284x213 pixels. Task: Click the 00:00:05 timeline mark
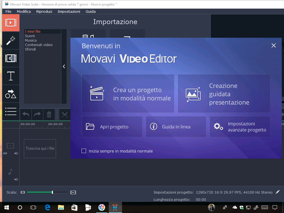pos(55,124)
